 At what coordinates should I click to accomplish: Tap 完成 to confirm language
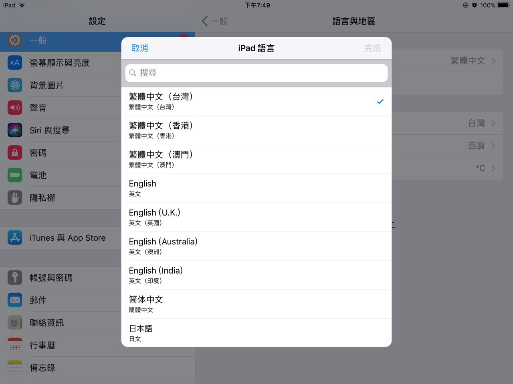coord(372,48)
